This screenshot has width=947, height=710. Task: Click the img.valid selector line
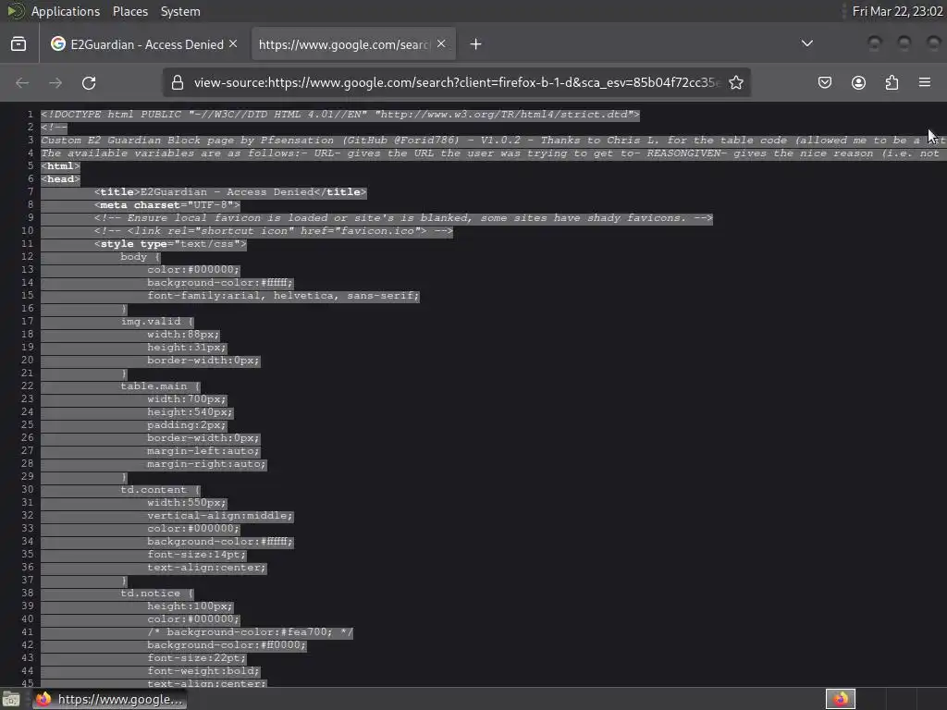click(157, 321)
